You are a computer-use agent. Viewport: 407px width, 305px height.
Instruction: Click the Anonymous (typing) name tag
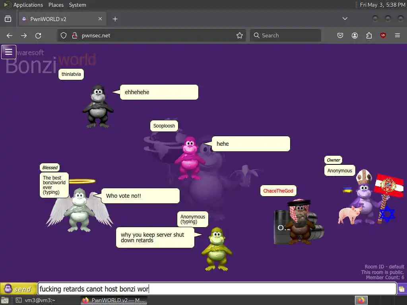tap(193, 219)
